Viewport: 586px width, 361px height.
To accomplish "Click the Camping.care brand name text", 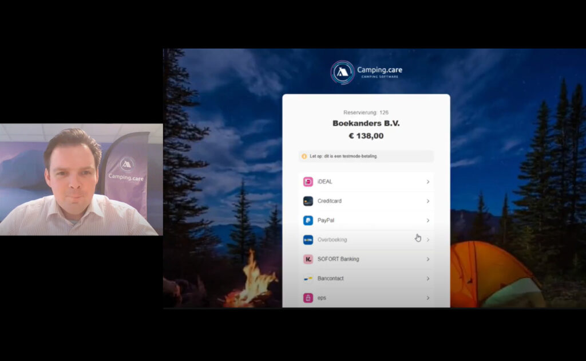I will click(380, 70).
